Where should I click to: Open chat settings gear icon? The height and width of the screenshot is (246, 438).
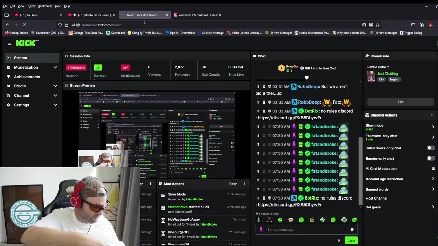(x=339, y=241)
